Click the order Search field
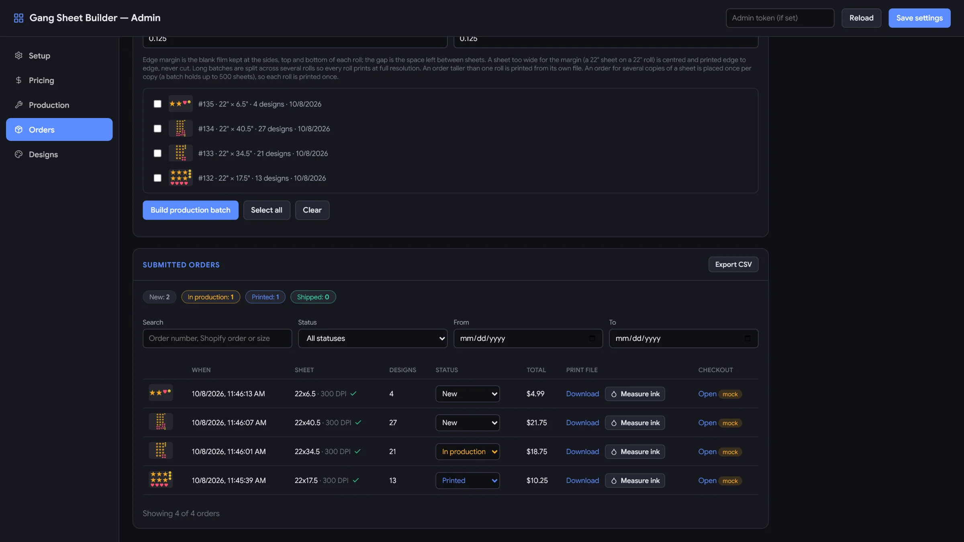Viewport: 964px width, 542px height. pyautogui.click(x=217, y=338)
